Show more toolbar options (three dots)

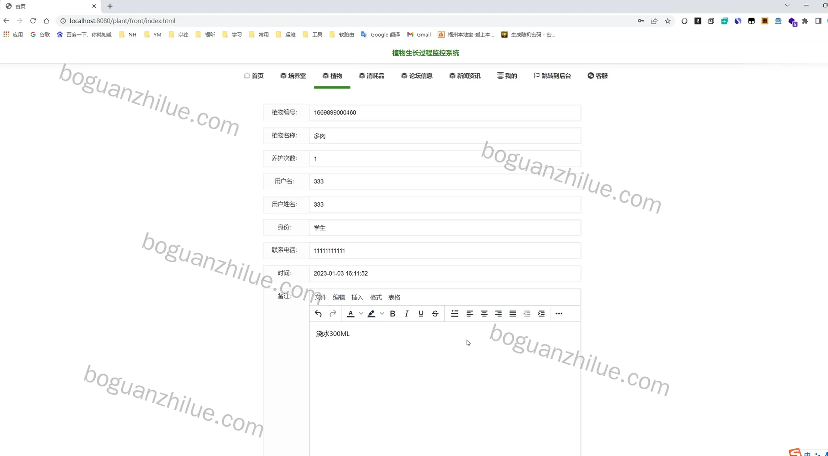[559, 314]
